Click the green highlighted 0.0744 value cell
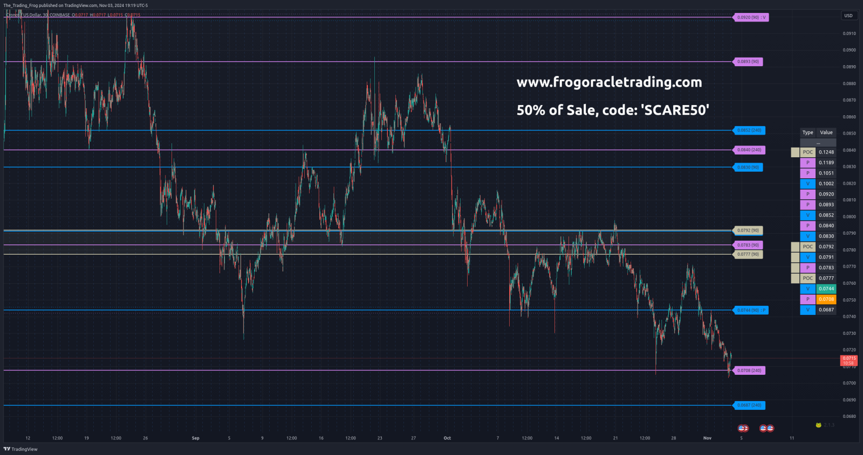 (826, 289)
